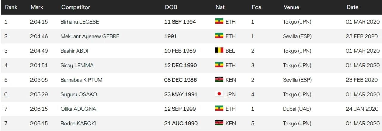This screenshot has height=131, width=382.
Task: Open Birhanu LEGESE's athlete profile
Action: (x=80, y=22)
